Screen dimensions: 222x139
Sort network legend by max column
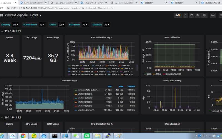pyautogui.click(x=121, y=86)
